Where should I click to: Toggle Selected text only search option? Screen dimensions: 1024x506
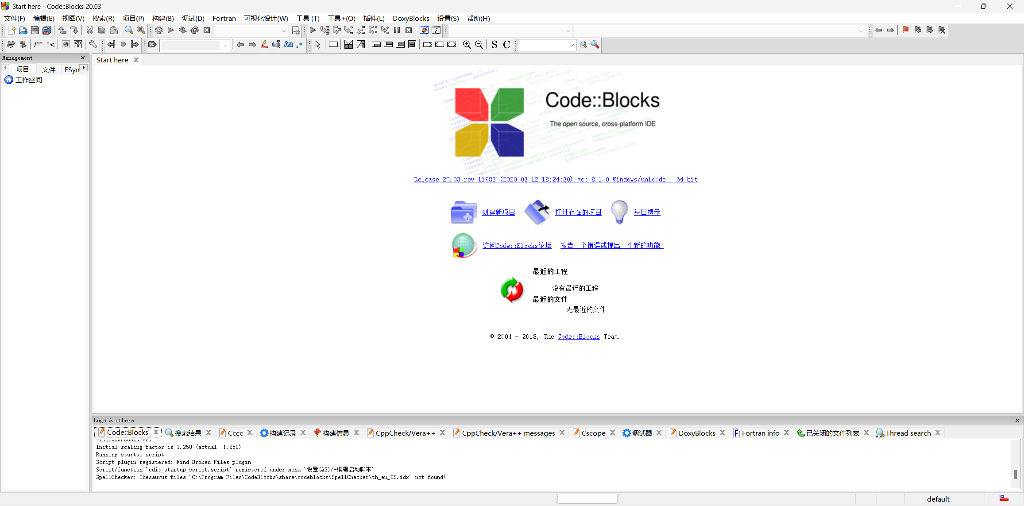pyautogui.click(x=276, y=44)
